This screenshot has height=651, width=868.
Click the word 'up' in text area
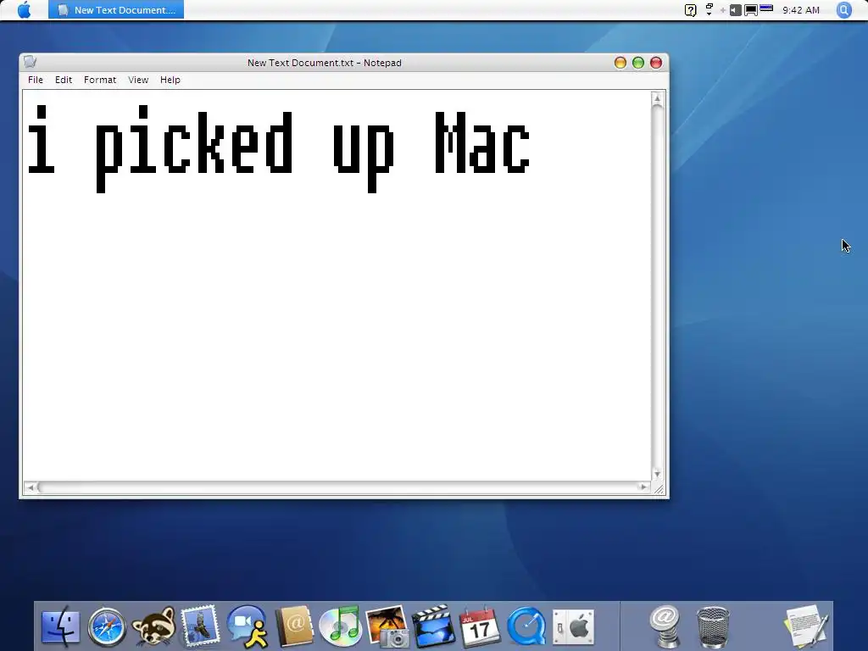pos(364,158)
